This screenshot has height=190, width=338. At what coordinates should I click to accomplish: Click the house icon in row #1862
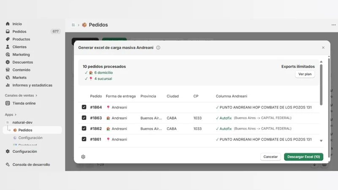[108, 129]
